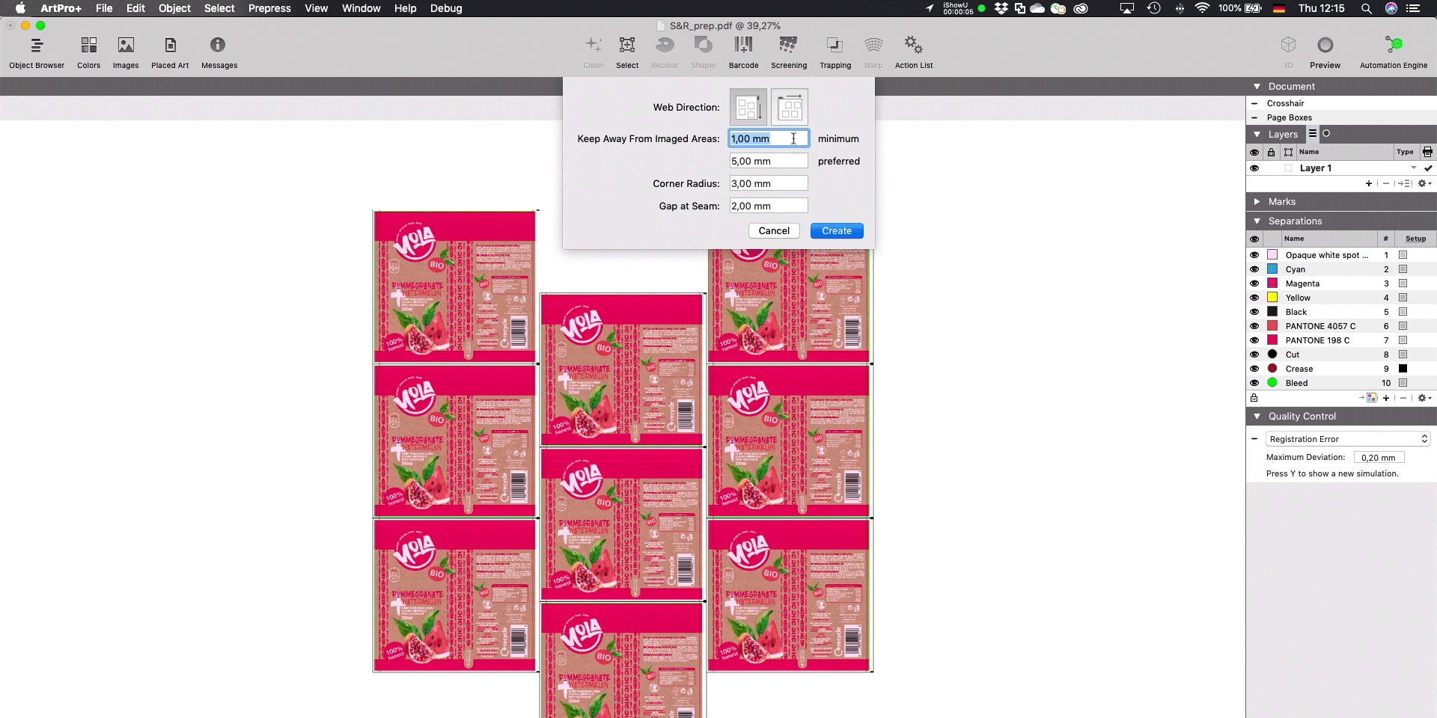Click the printer column icon in Layers
Screen dimensions: 1437x718
[x=1427, y=152]
